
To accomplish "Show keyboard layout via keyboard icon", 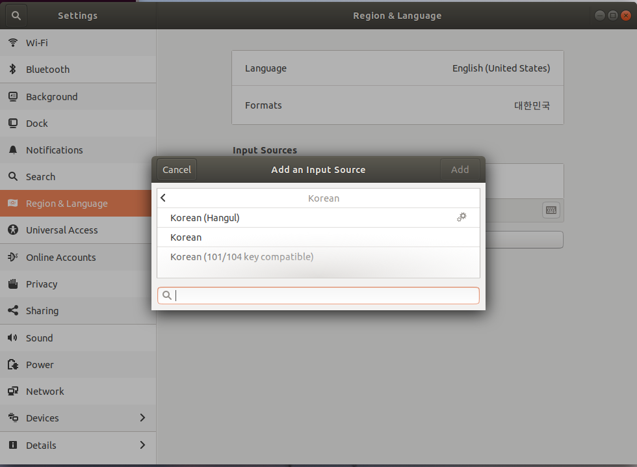I will 551,210.
